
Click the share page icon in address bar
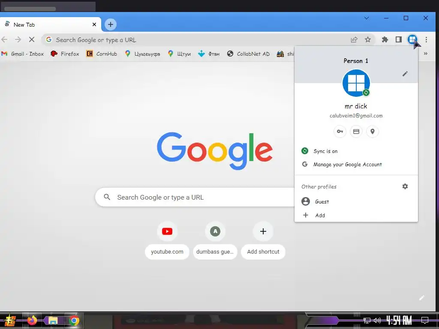point(354,40)
